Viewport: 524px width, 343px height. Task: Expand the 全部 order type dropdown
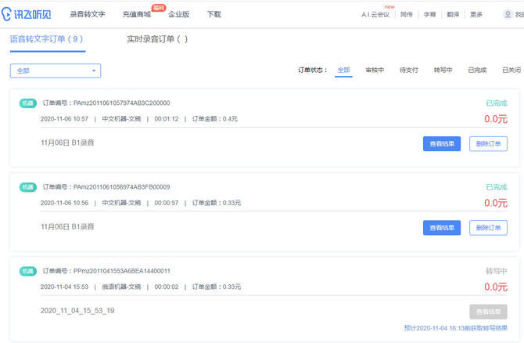56,70
